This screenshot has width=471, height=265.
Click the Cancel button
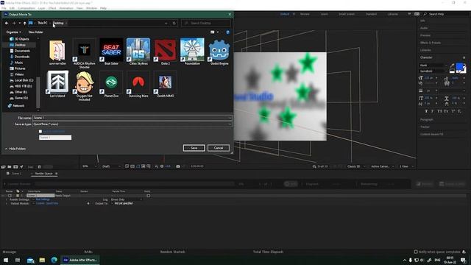click(219, 148)
